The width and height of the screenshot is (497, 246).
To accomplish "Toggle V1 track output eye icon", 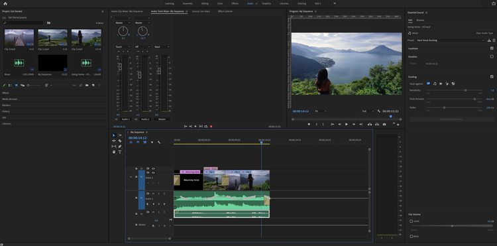I will point(153,173).
